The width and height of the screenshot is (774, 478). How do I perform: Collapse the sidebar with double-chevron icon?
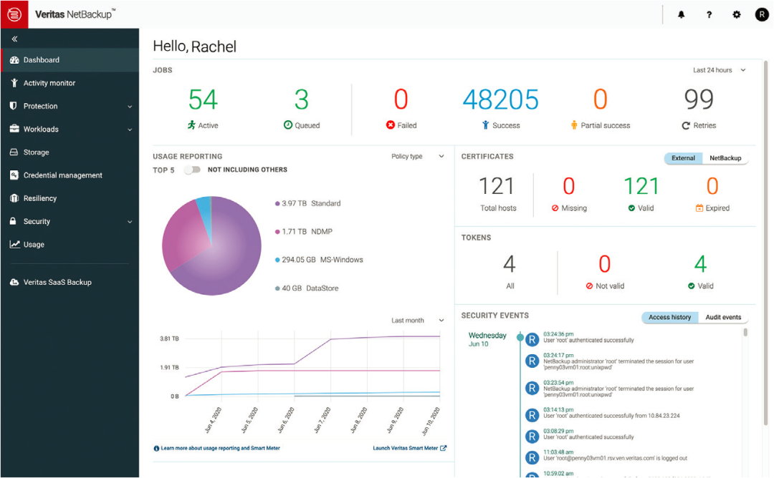coord(14,39)
